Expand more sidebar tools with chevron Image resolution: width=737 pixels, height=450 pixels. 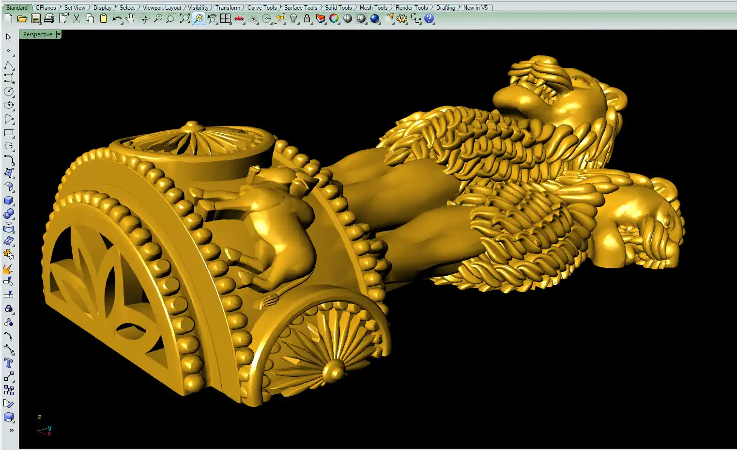[11, 430]
